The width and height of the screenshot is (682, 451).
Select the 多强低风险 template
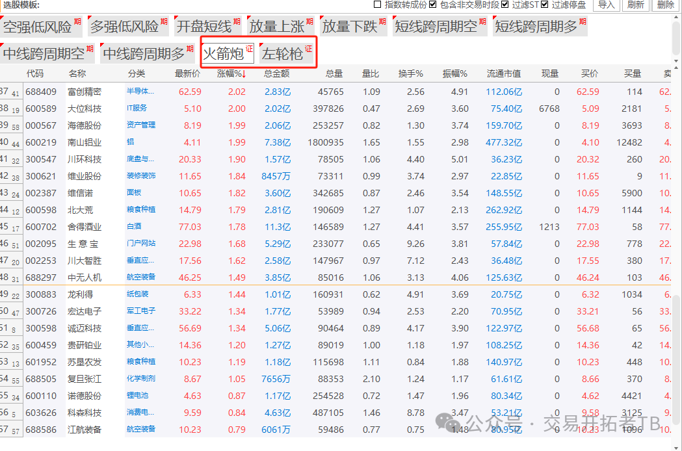coord(128,26)
